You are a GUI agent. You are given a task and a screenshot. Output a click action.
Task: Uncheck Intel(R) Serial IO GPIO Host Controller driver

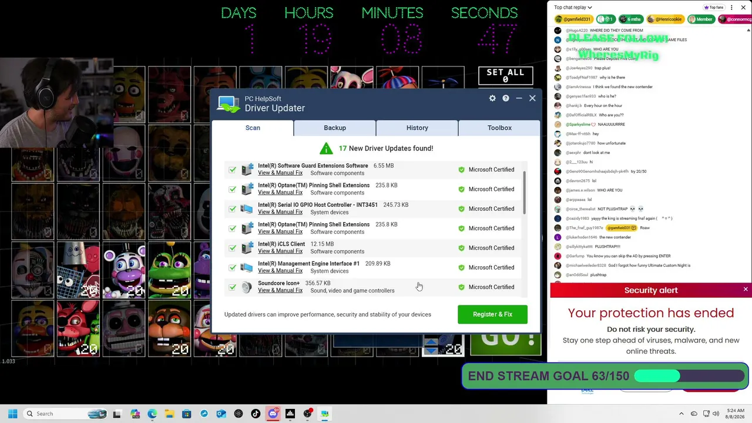tap(233, 209)
